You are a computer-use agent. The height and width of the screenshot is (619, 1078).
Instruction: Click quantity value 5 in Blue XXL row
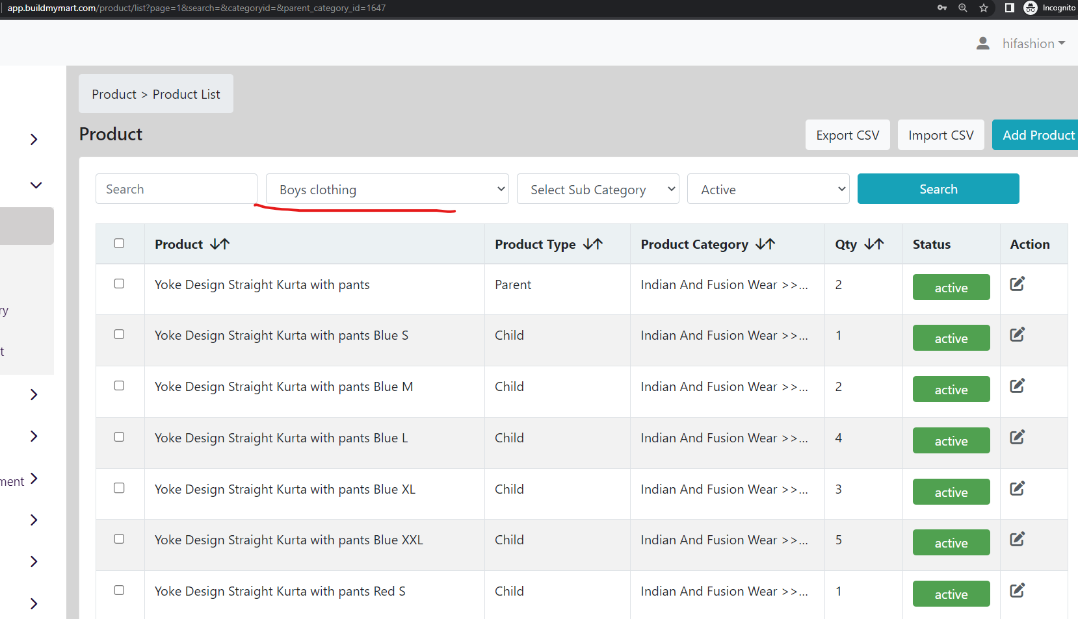[x=839, y=540]
